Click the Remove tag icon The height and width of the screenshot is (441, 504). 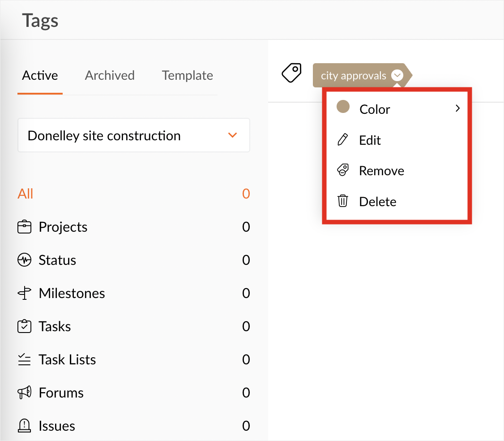pos(342,171)
